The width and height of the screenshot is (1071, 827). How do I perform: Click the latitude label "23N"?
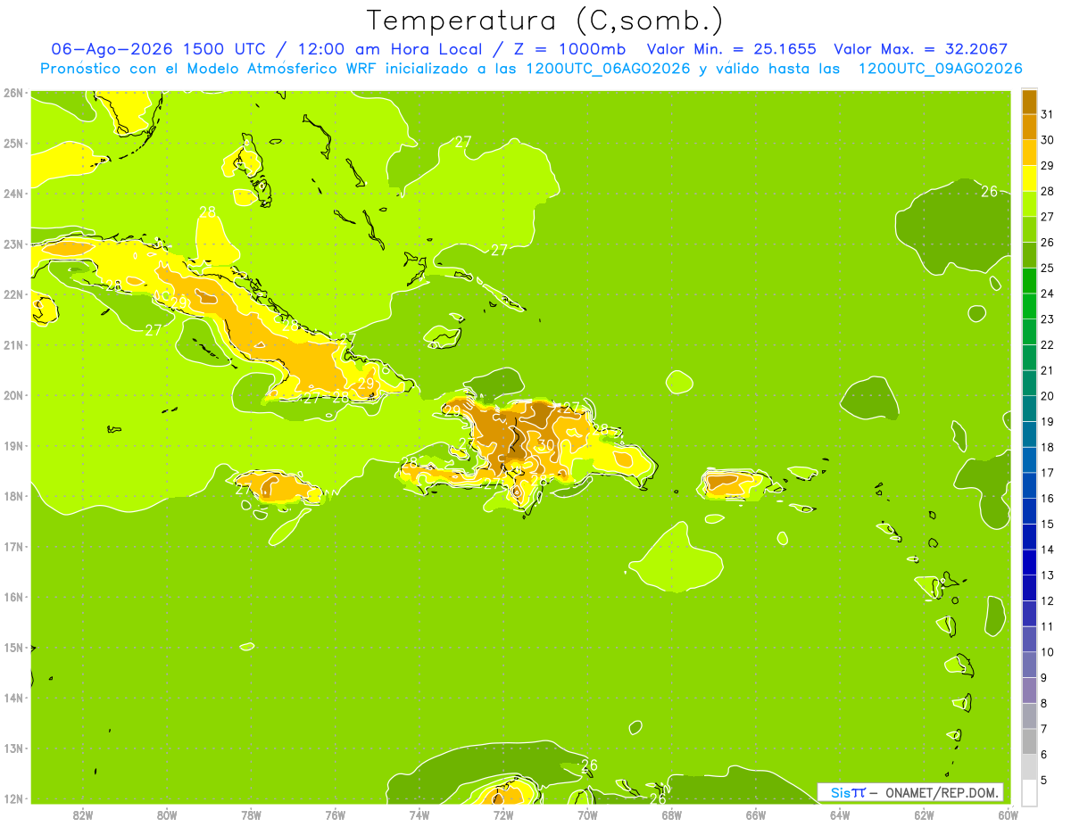tap(13, 244)
